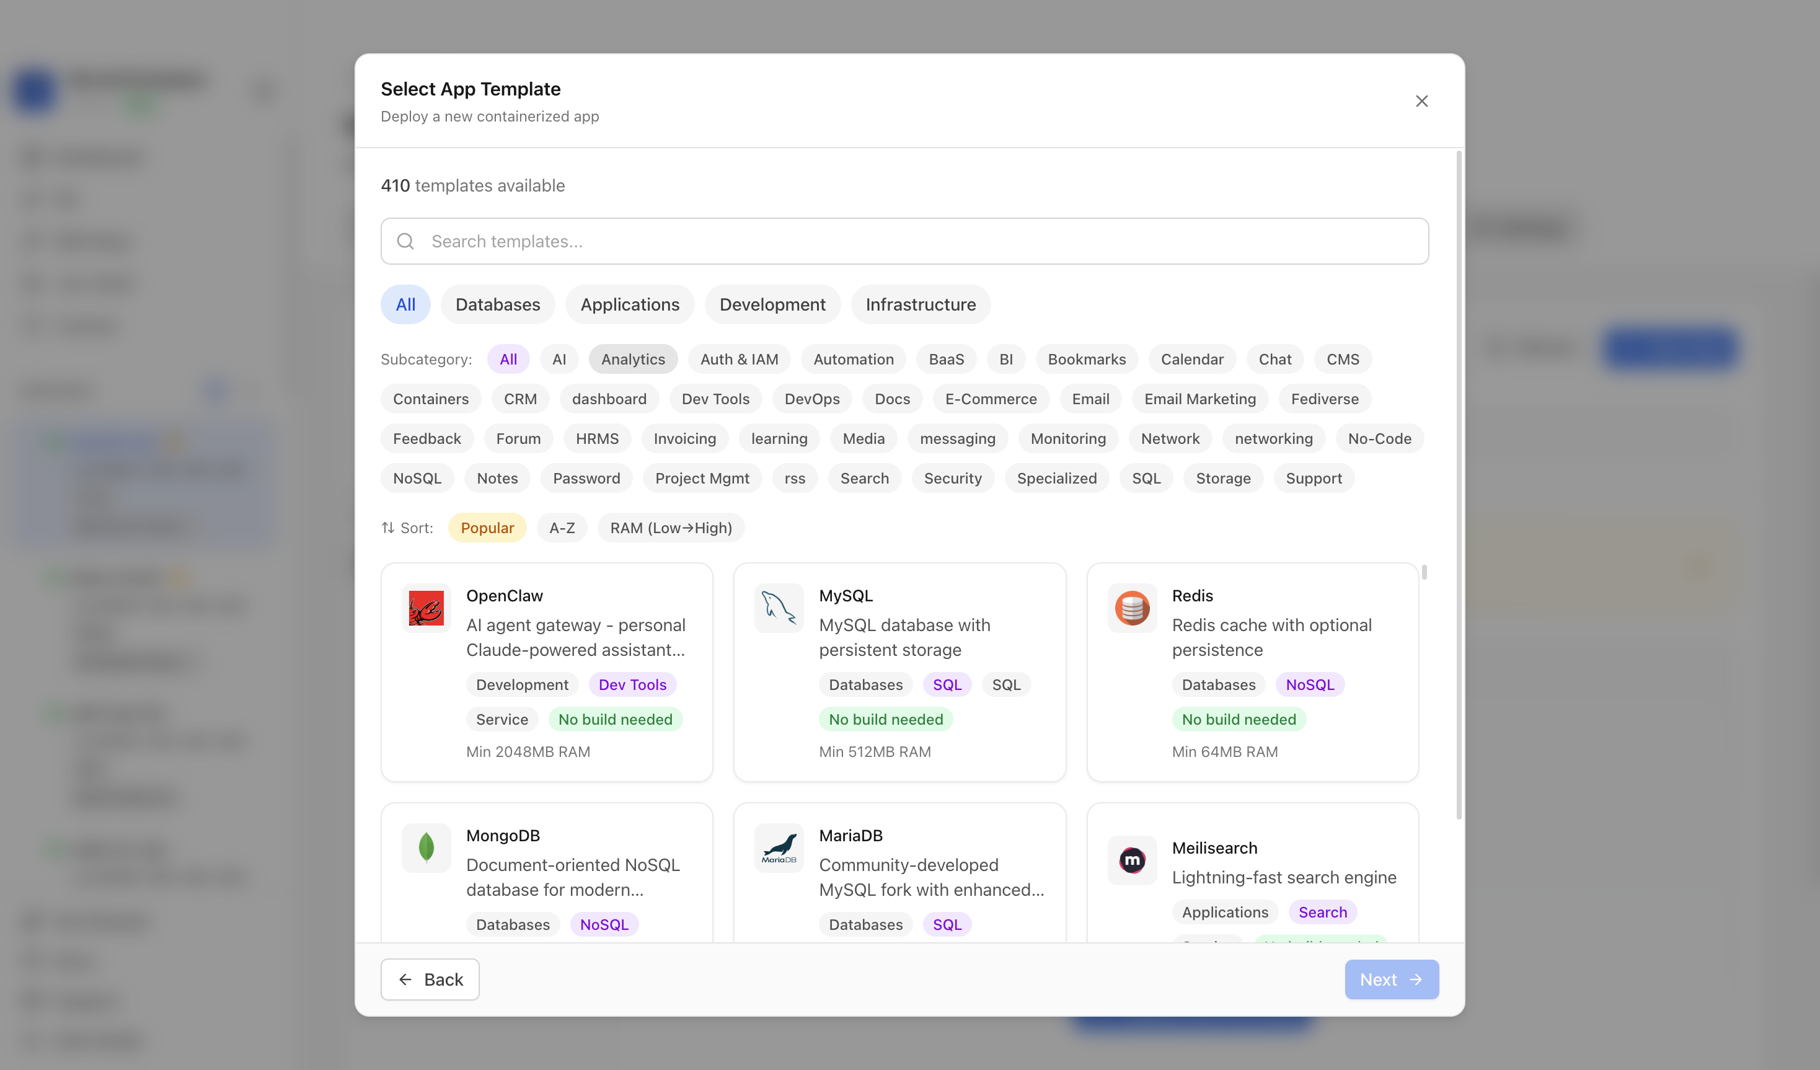
Task: Select the All subcategory chip
Action: [x=508, y=359]
